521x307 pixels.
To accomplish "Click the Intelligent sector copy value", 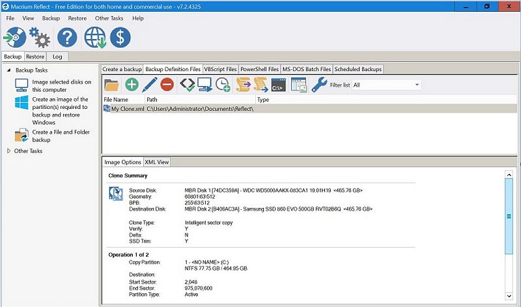I will point(208,223).
